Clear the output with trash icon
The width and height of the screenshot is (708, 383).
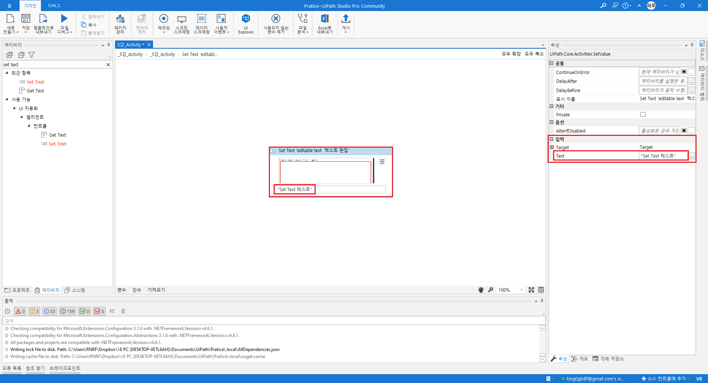[123, 311]
